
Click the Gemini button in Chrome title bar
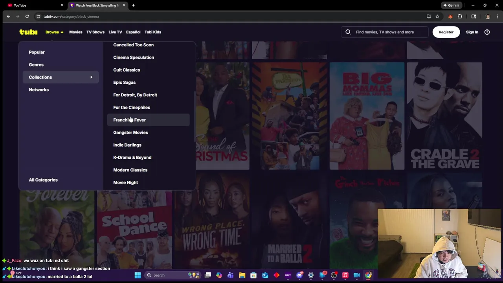coord(451,5)
